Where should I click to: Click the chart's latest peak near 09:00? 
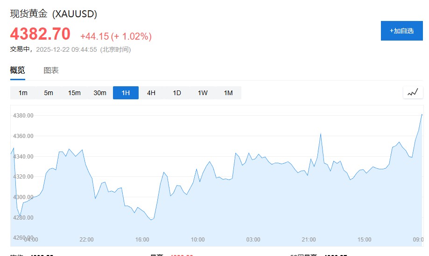[x=422, y=115]
